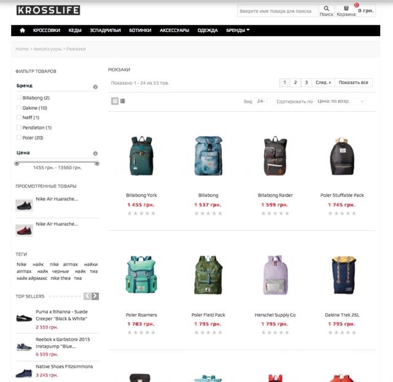Go to the home page icon
Screen dimensions: 393x382
(22, 30)
